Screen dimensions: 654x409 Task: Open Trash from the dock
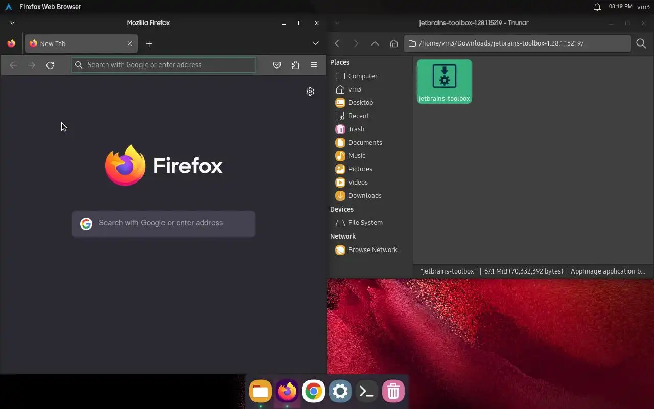[x=393, y=392]
